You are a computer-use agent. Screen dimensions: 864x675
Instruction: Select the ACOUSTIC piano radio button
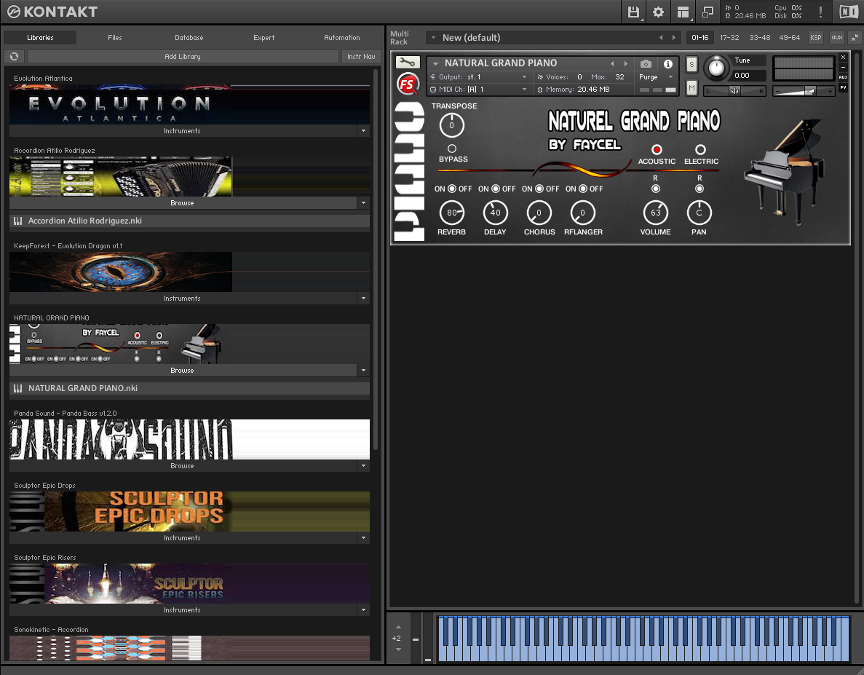657,149
